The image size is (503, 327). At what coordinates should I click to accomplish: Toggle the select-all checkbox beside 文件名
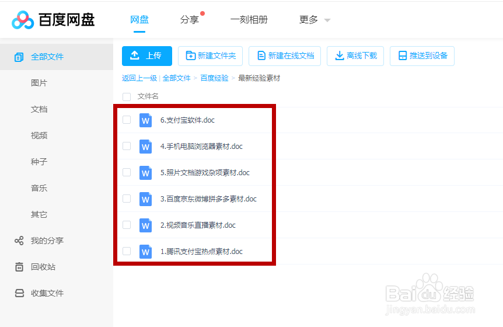(x=127, y=96)
